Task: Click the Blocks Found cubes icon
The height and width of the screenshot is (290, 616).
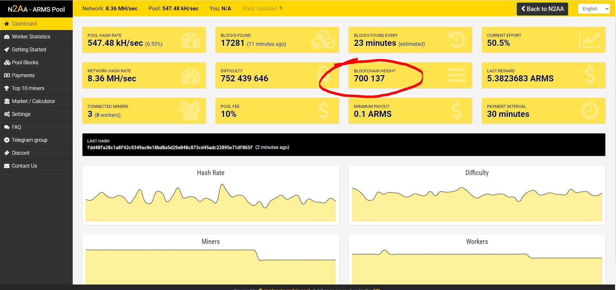Action: pyautogui.click(x=324, y=40)
